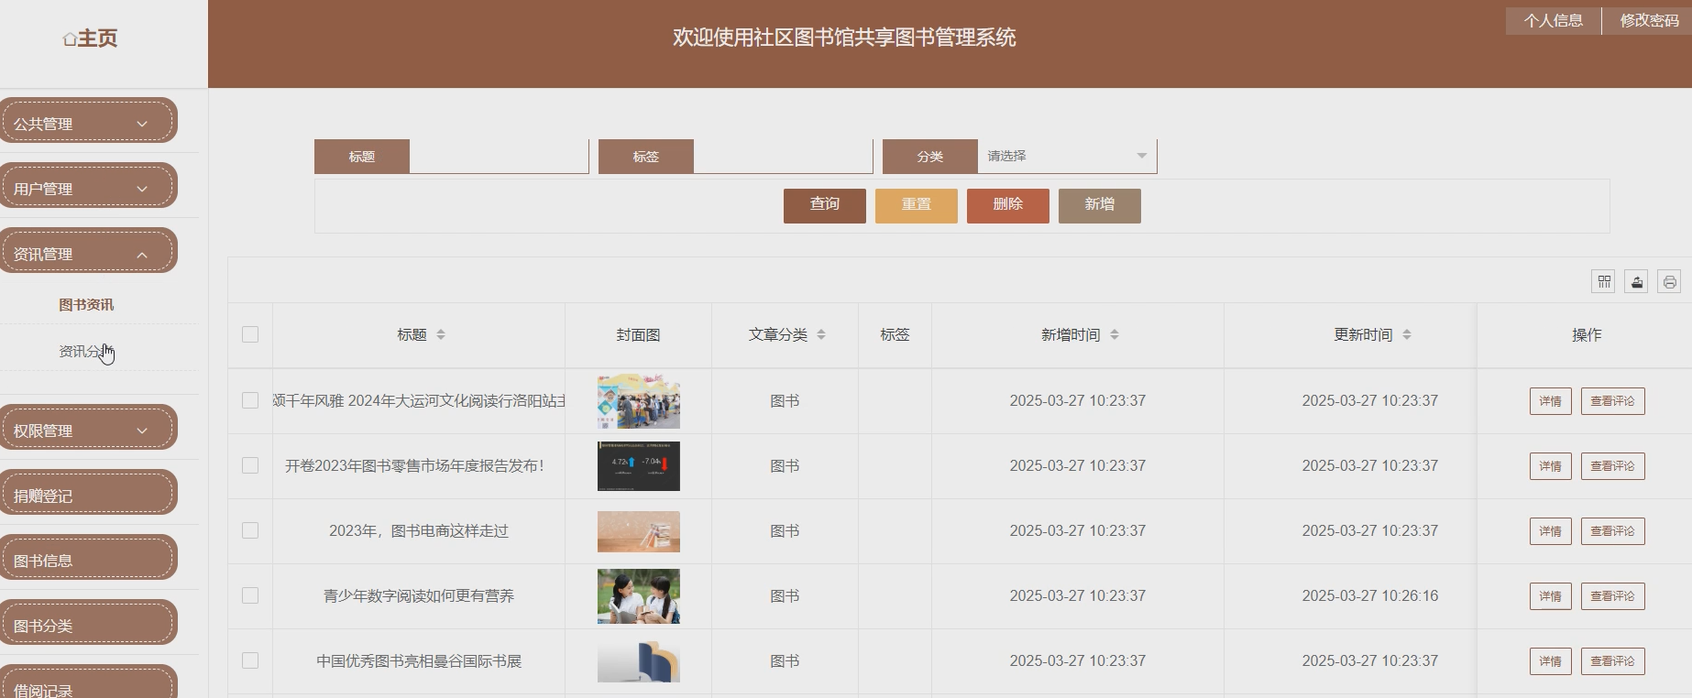The width and height of the screenshot is (1692, 698).
Task: Open cover thumbnail of 开卷2023年图书零售市场 row
Action: tap(639, 466)
